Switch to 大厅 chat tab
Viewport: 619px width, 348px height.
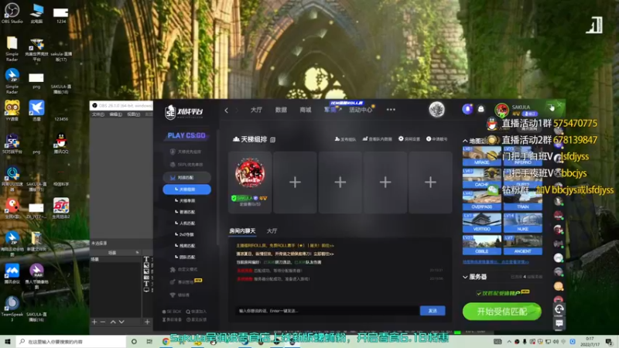click(x=272, y=230)
